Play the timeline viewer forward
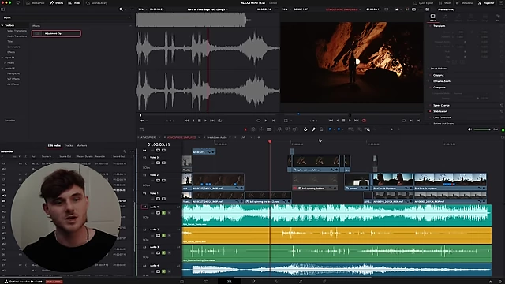This screenshot has width=505, height=284. 350,121
